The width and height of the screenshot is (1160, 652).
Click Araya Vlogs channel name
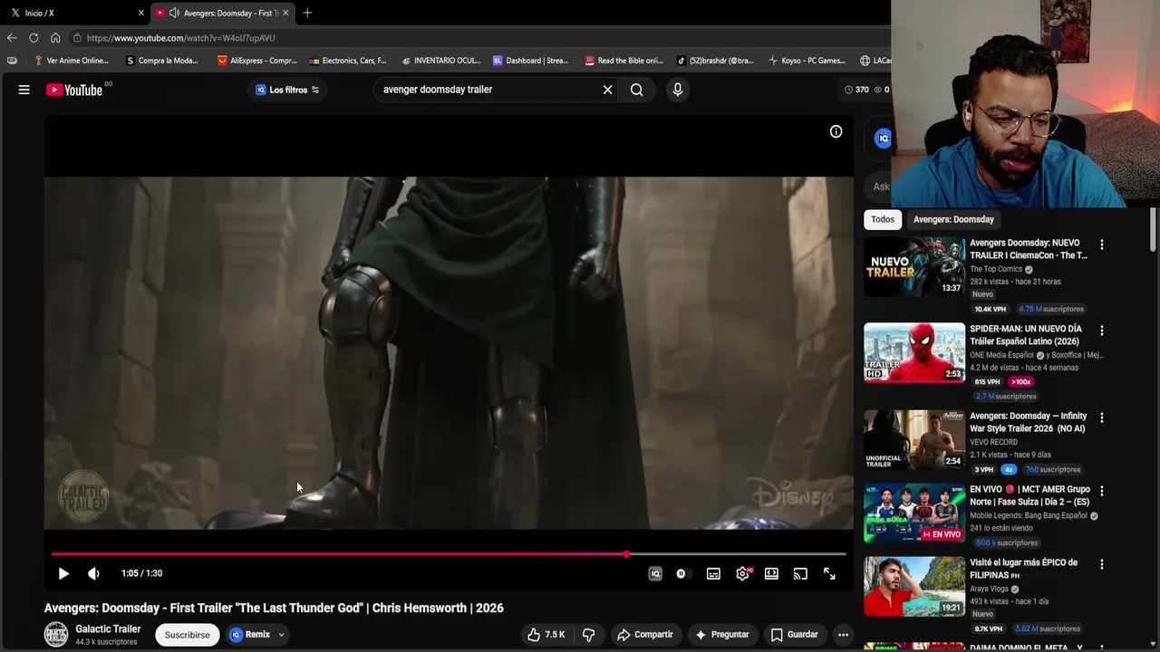(990, 589)
